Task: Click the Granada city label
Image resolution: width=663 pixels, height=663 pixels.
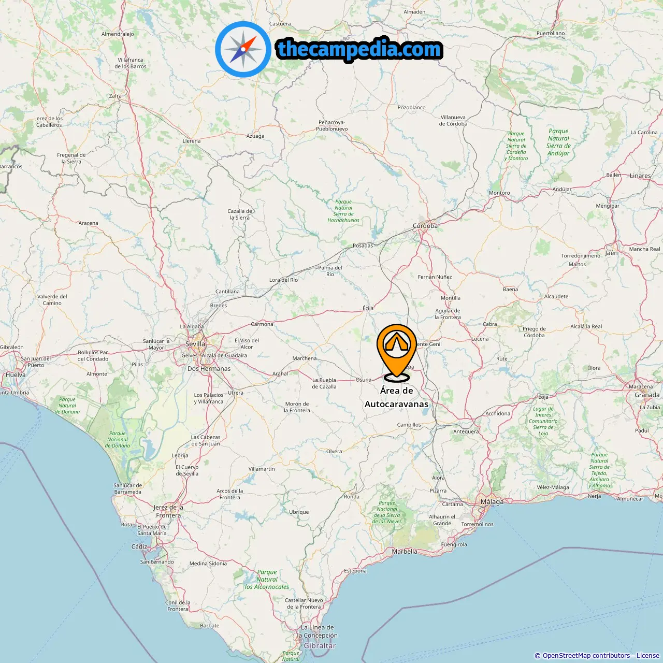Action: (x=647, y=395)
